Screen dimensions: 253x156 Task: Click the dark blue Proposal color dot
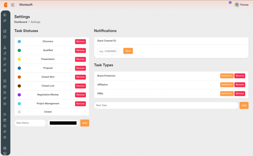pos(19,68)
